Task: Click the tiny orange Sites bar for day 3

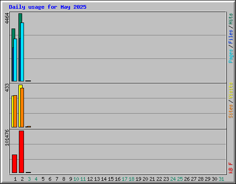Action: pos(29,126)
